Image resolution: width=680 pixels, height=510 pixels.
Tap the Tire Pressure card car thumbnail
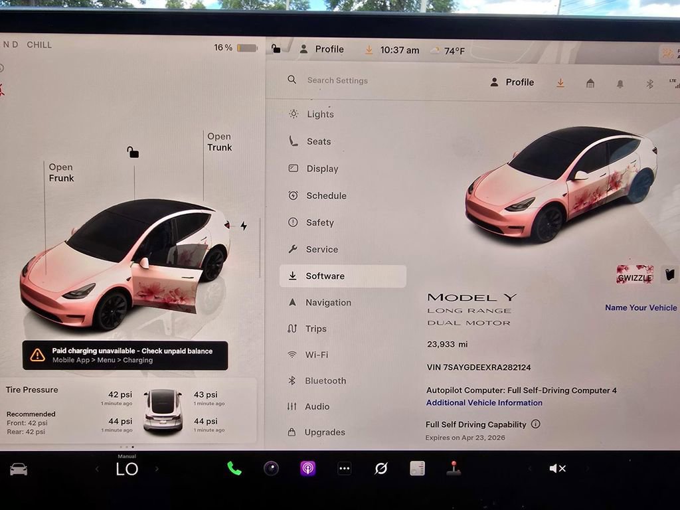click(163, 410)
